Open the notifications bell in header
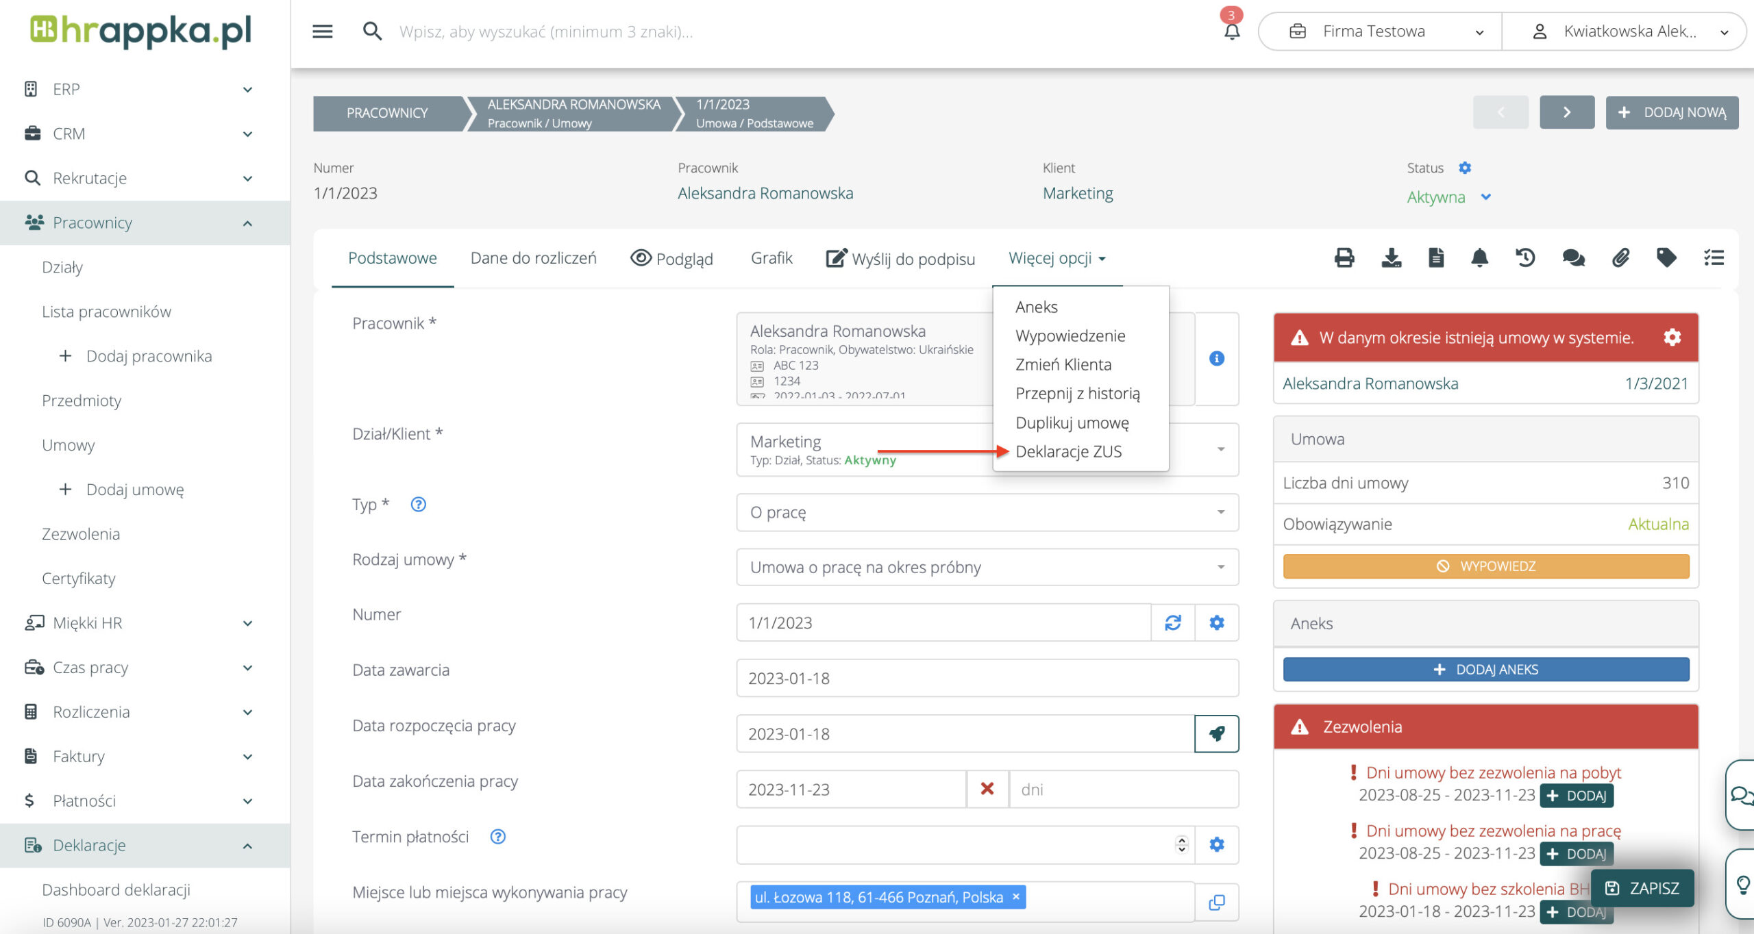Image resolution: width=1754 pixels, height=934 pixels. coord(1231,31)
